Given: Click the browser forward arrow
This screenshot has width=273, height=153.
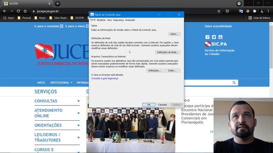Looking at the screenshot, I should [x=12, y=11].
